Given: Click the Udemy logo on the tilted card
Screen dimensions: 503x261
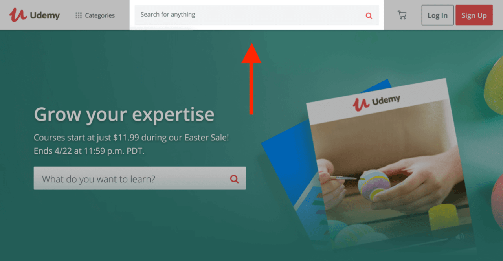Looking at the screenshot, I should click(376, 101).
